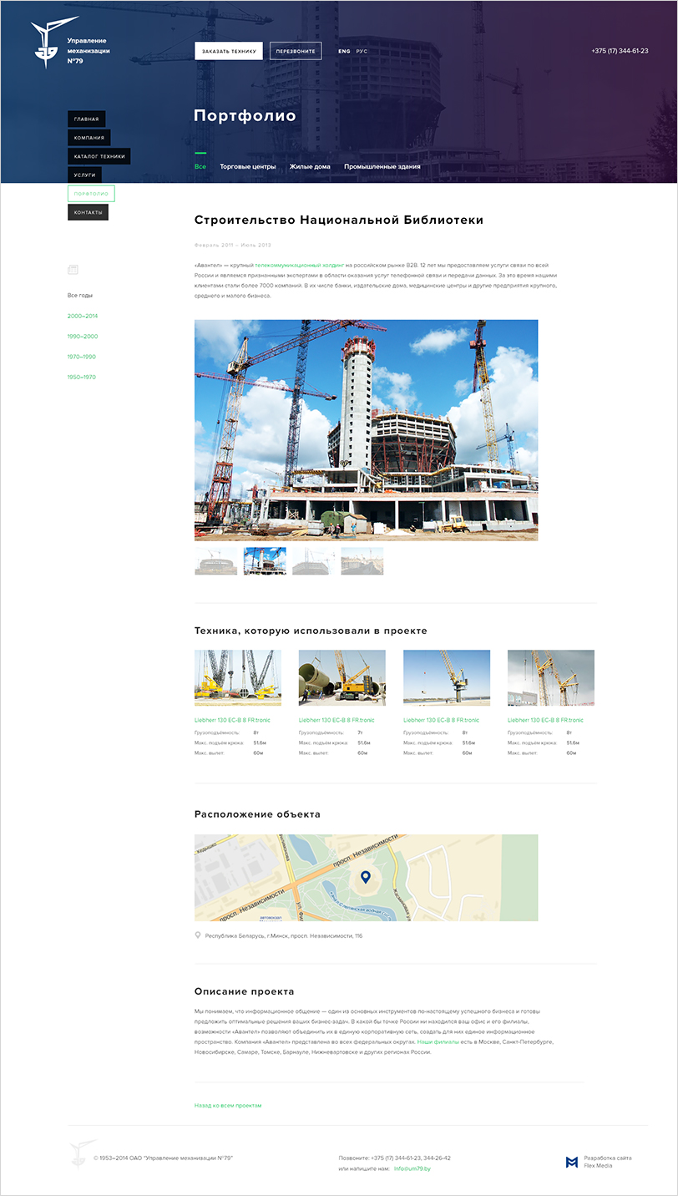Switch language to РУС
This screenshot has width=678, height=1196.
coord(362,51)
